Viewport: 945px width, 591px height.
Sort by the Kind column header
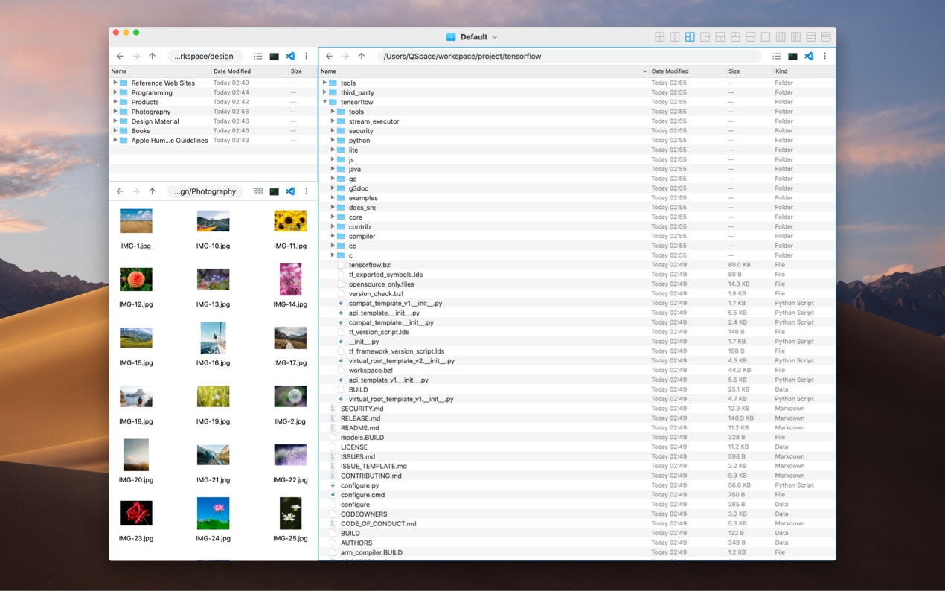click(x=781, y=71)
